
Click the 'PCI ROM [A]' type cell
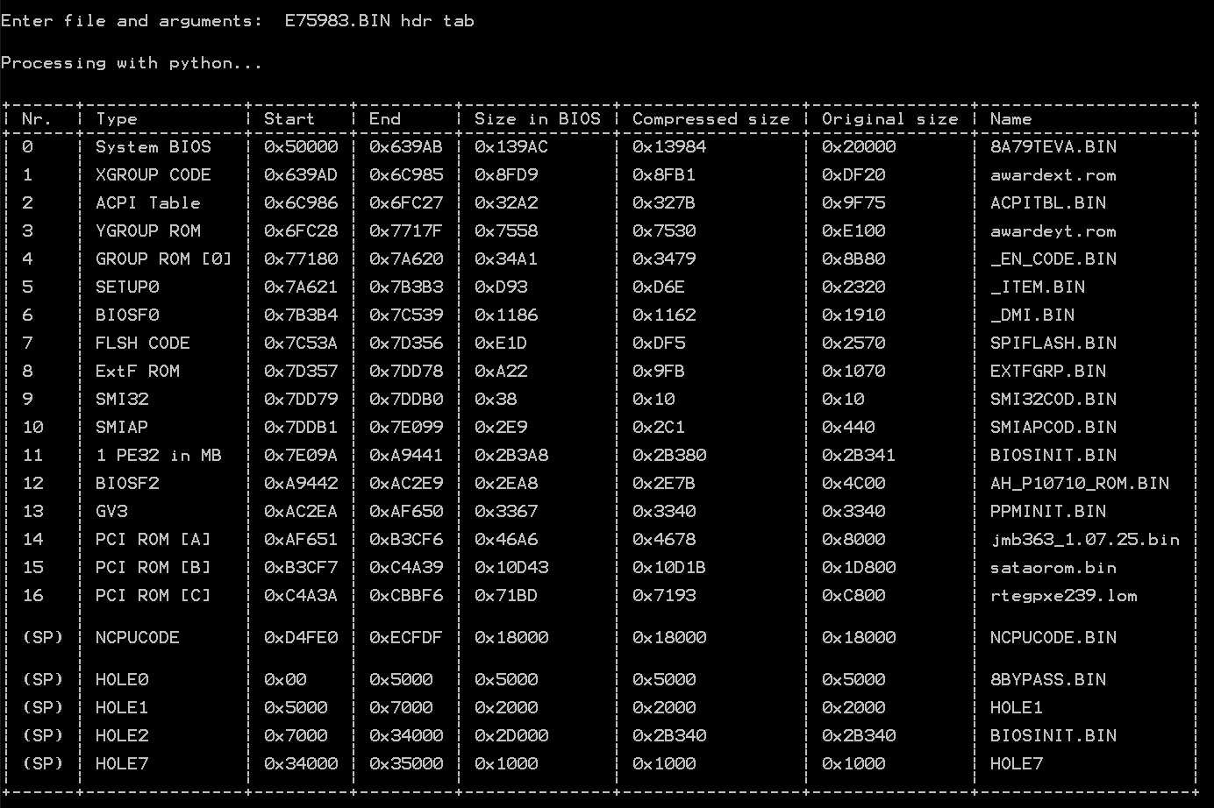click(x=154, y=540)
